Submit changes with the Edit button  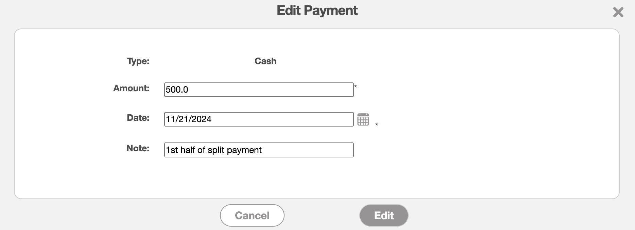pos(384,215)
